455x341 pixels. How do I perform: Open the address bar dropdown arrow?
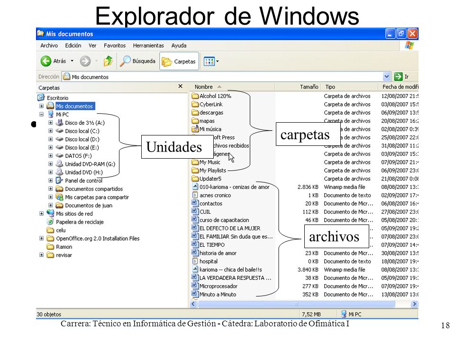point(386,77)
